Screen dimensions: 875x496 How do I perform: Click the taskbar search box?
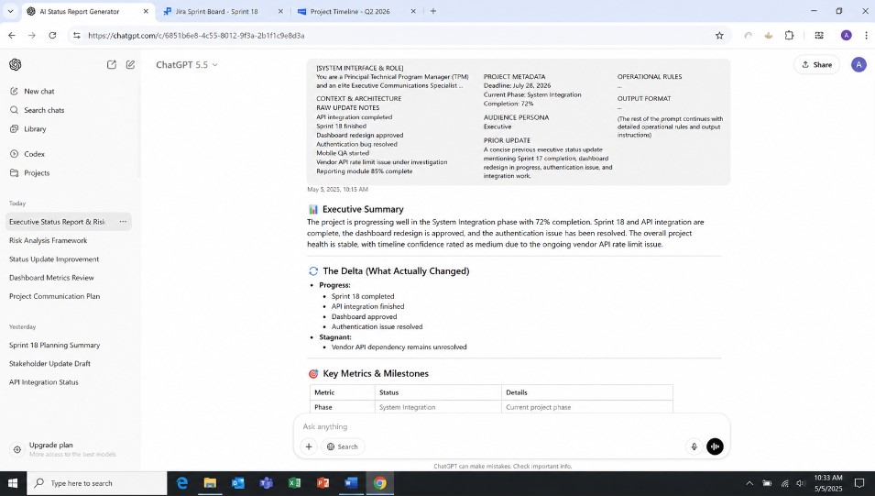96,483
